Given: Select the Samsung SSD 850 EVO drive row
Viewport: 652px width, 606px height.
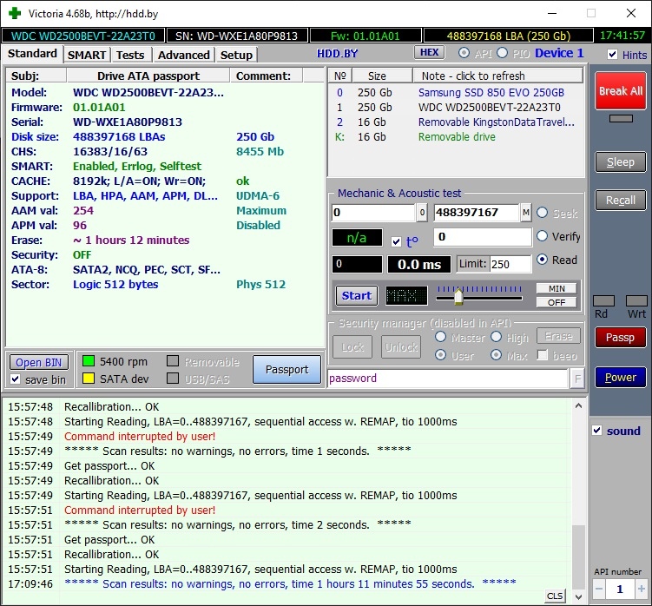Looking at the screenshot, I should (x=491, y=92).
